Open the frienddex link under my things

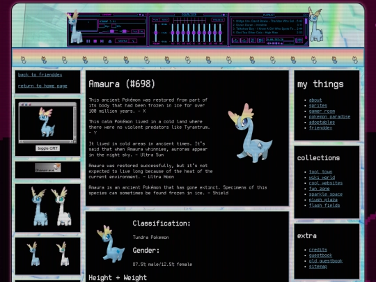320,127
